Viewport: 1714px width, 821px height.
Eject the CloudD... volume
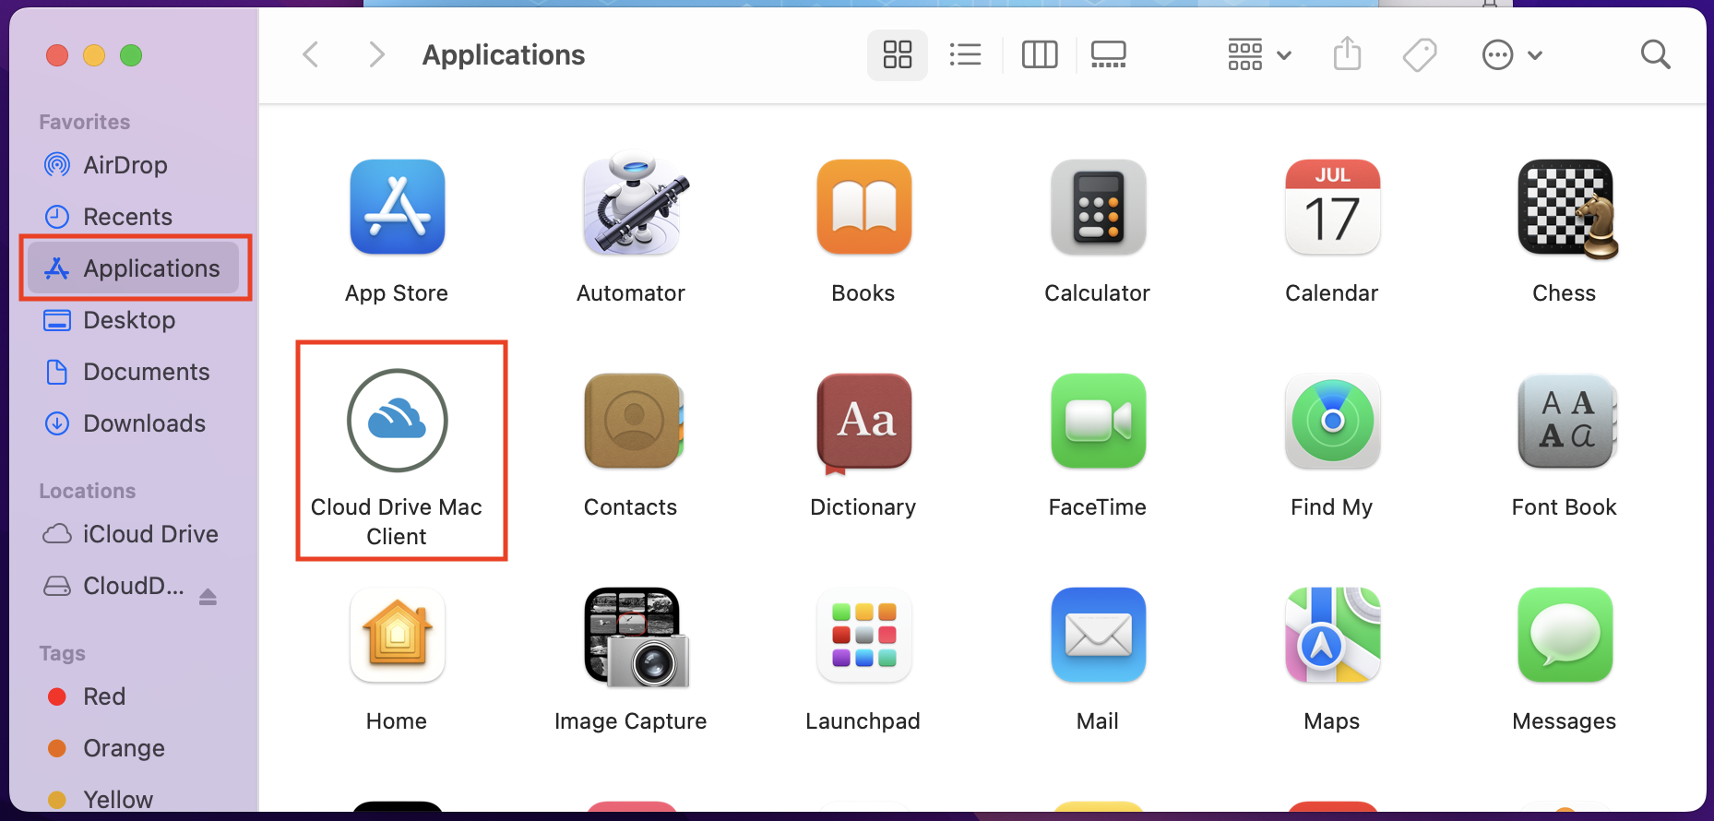pos(208,597)
